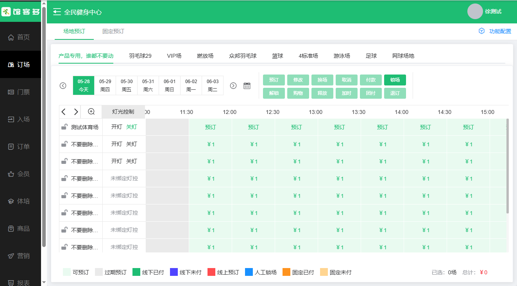Open the 营销 marketing icon in the sidebar
The height and width of the screenshot is (286, 517).
[x=11, y=256]
